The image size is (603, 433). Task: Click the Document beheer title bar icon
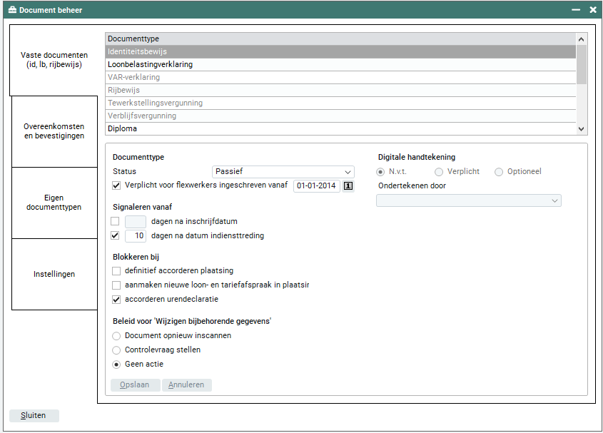pos(12,10)
